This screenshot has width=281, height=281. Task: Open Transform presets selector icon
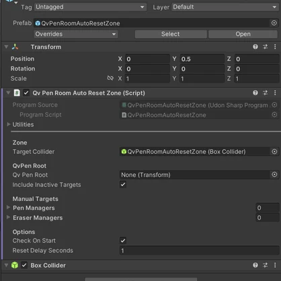(x=265, y=46)
